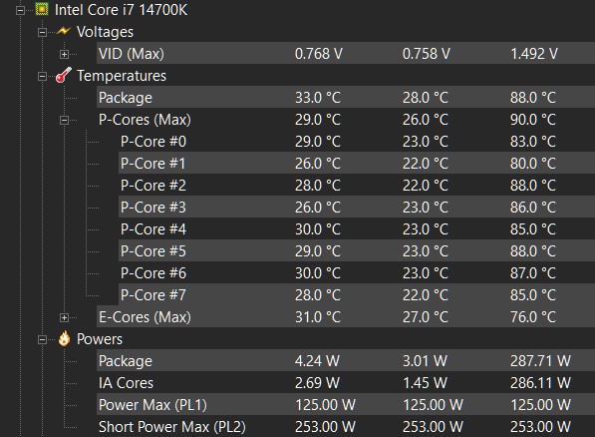Image resolution: width=595 pixels, height=437 pixels.
Task: Select the Short Power Max (PL2) row
Action: 346,427
